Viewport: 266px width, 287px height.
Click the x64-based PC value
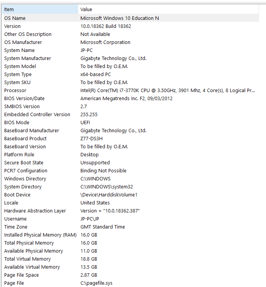96,75
